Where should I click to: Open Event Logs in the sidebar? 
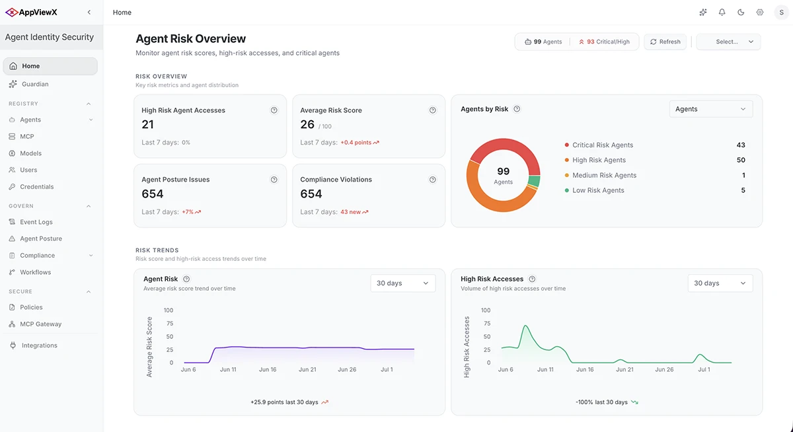click(x=50, y=222)
